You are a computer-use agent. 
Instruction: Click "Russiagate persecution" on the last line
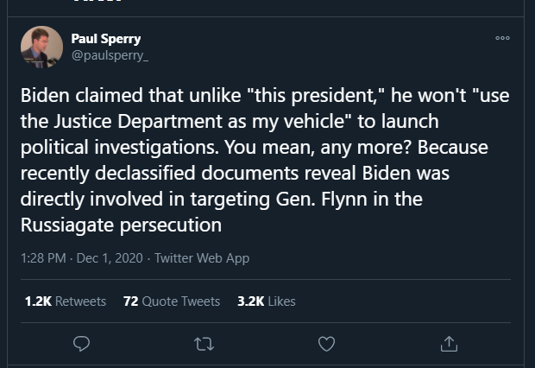point(121,225)
